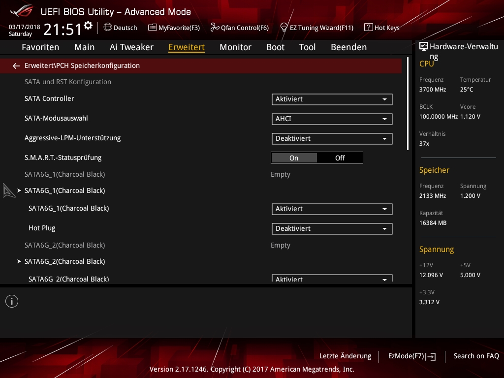Select the Aggressive-LPM-Unterstützung label
504x378 pixels.
[x=73, y=138]
